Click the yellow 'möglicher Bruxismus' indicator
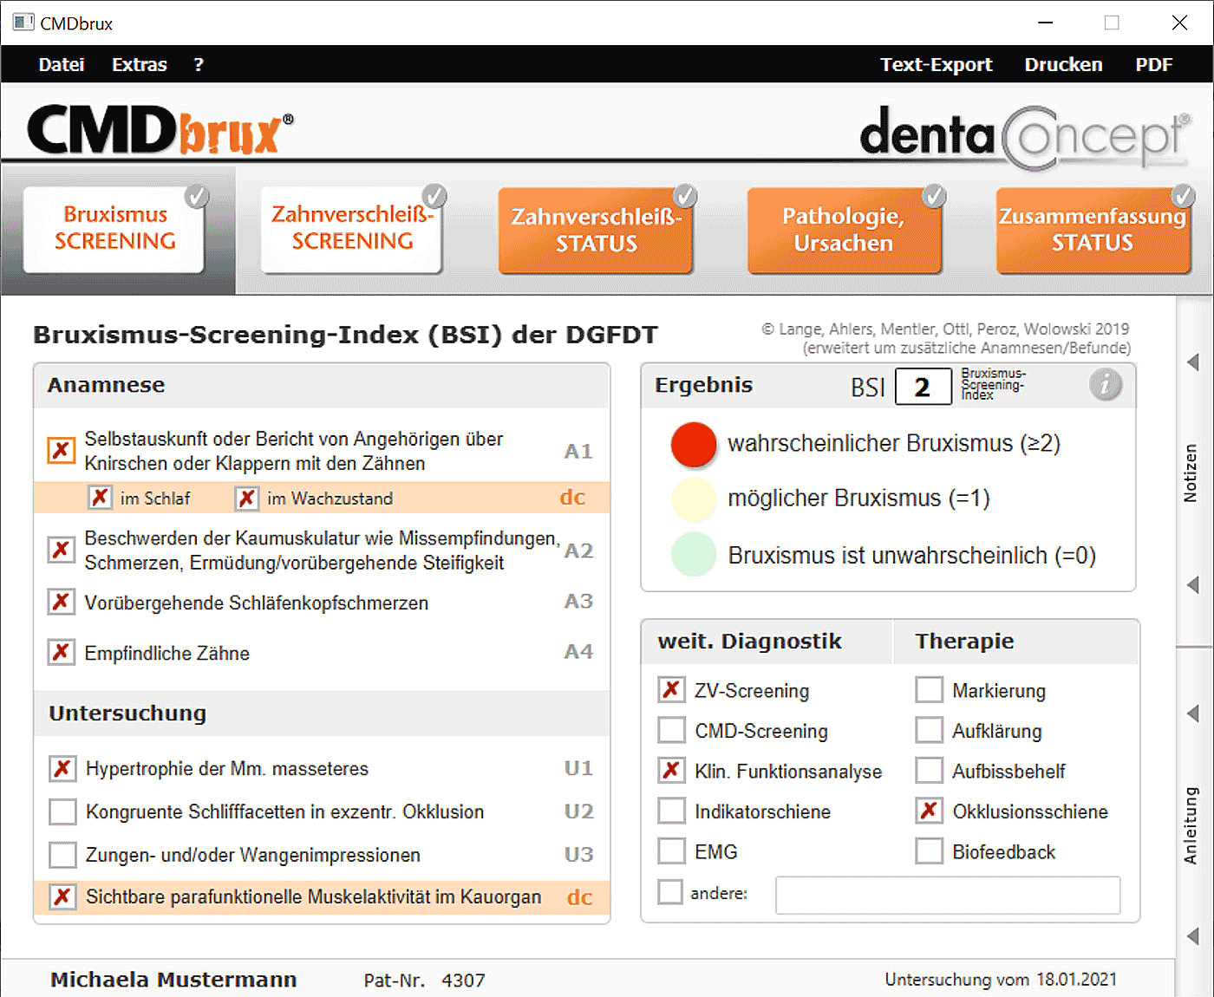Viewport: 1214px width, 997px height. tap(694, 498)
